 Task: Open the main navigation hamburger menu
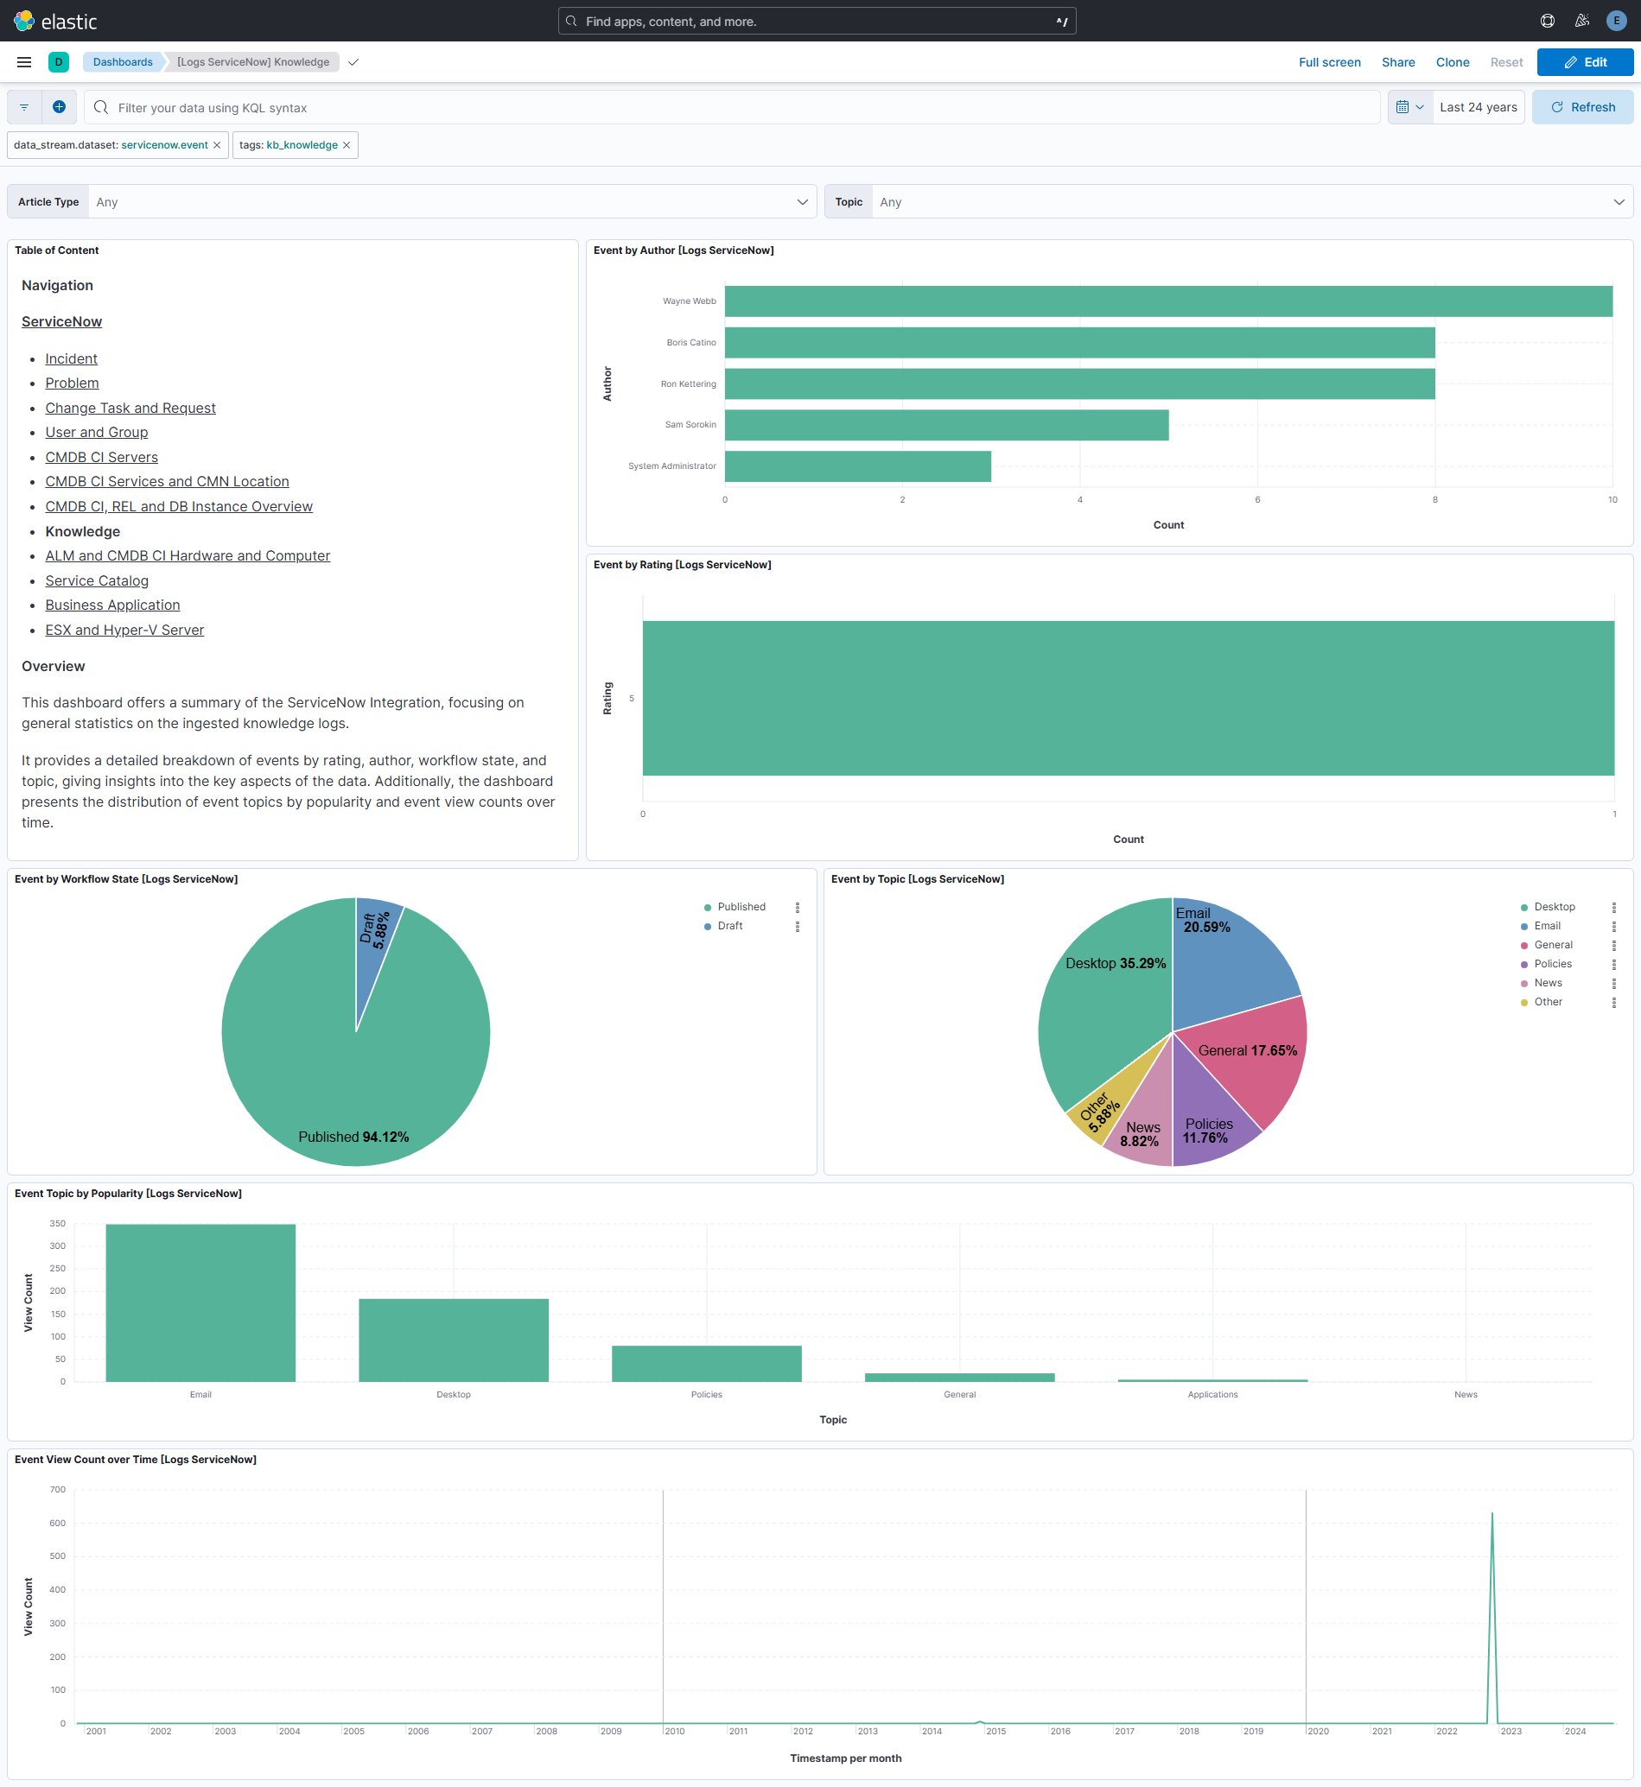tap(24, 62)
